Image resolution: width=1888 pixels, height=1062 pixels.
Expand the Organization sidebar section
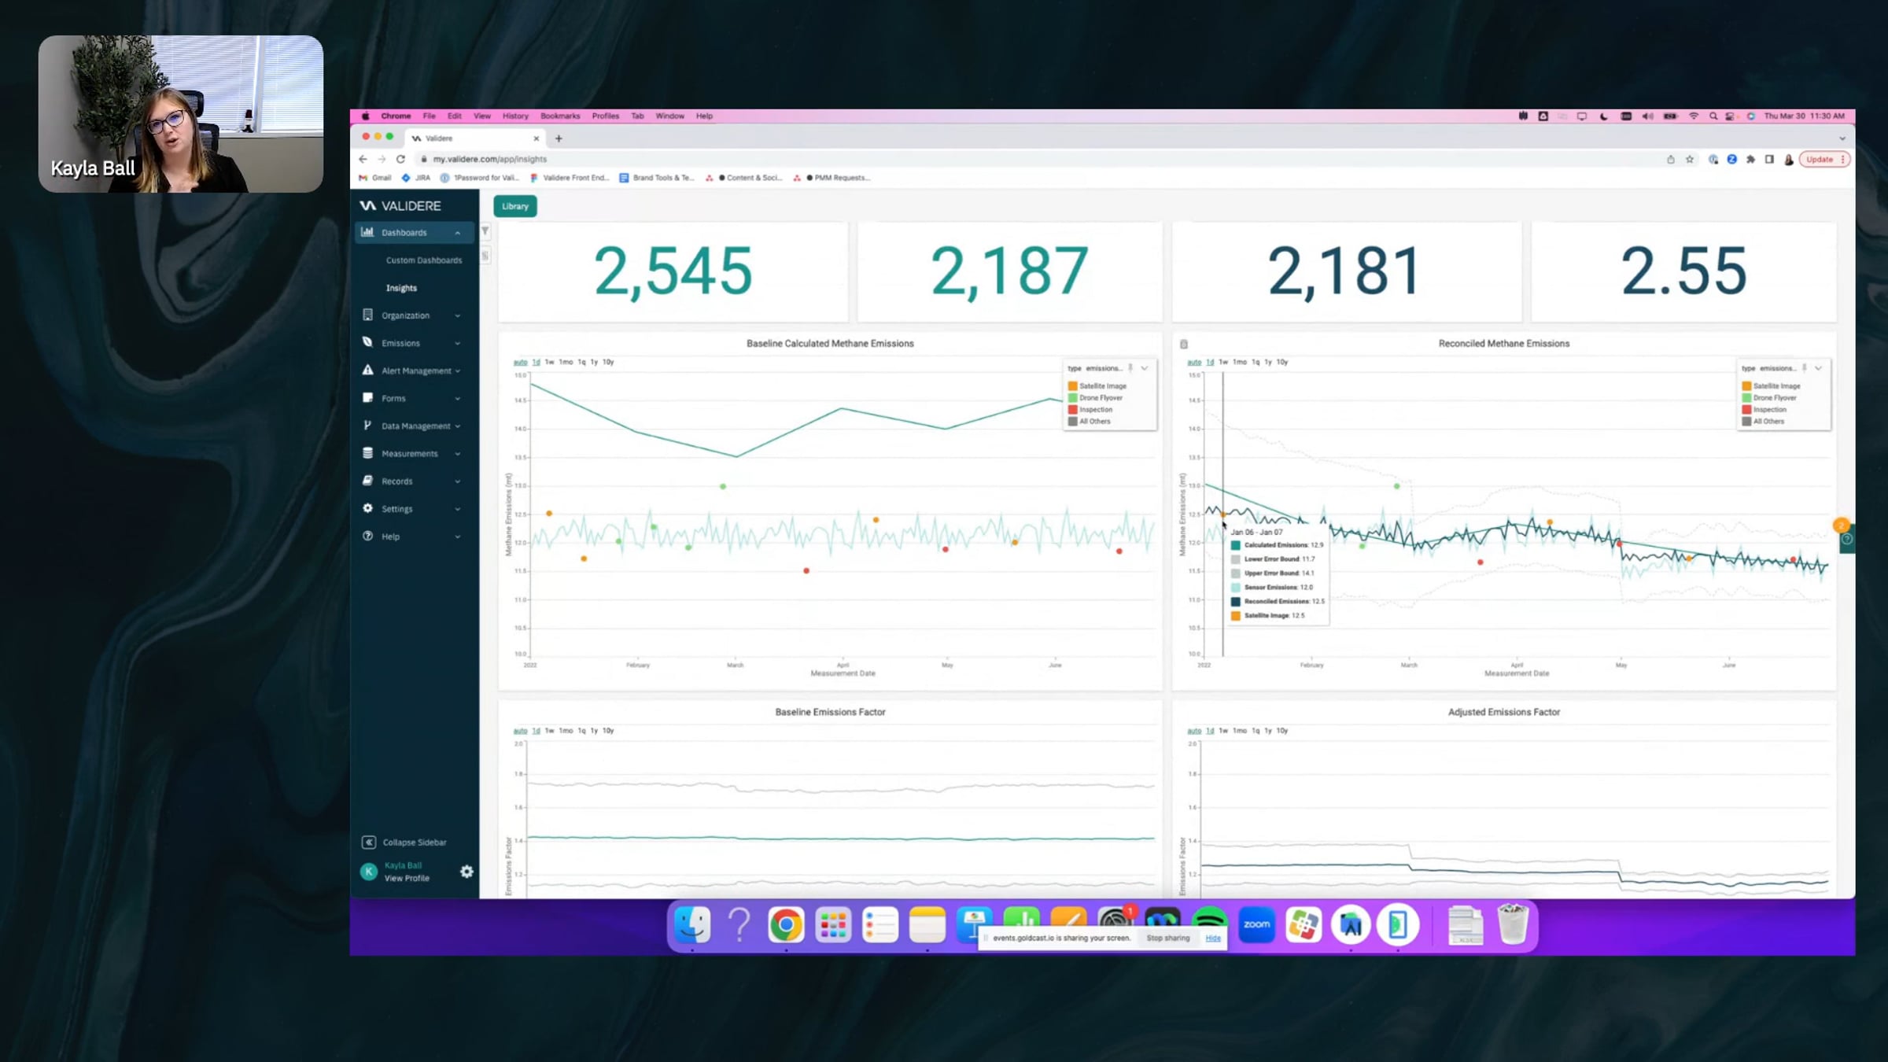pyautogui.click(x=457, y=315)
